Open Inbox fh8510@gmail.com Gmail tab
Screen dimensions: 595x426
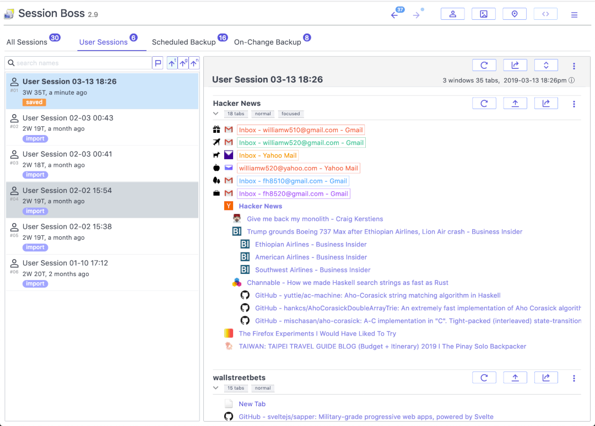pos(293,181)
